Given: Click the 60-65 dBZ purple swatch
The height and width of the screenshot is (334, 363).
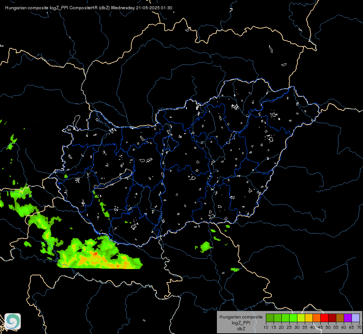Looking at the screenshot, I should [x=348, y=318].
